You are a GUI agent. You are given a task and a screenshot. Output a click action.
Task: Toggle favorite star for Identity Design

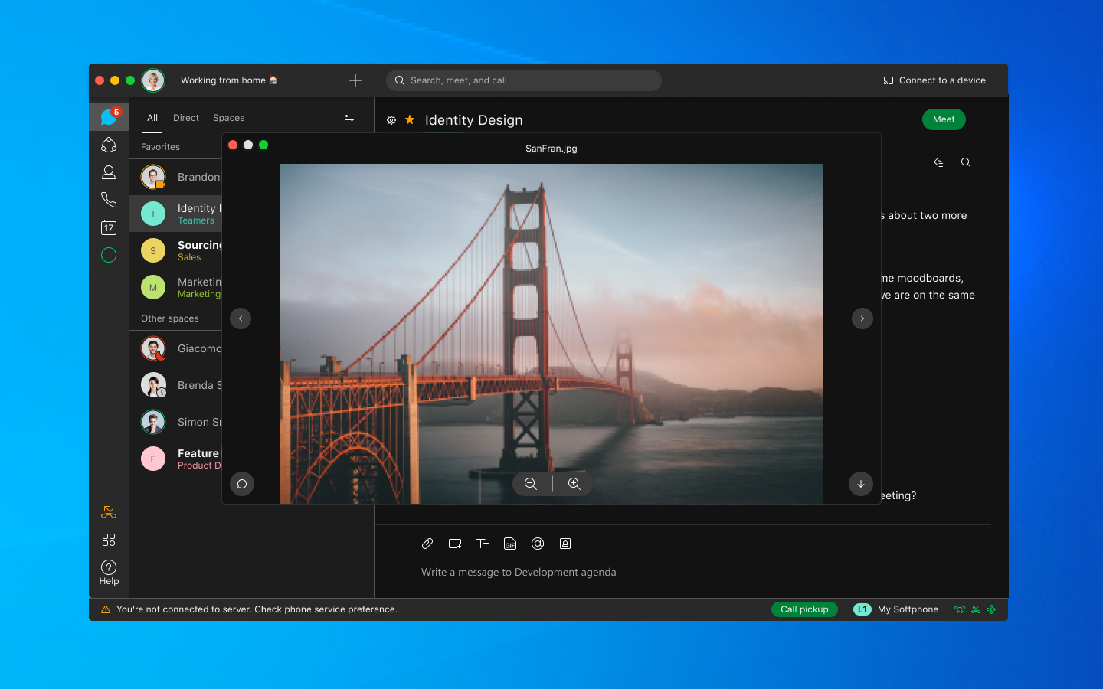coord(410,119)
